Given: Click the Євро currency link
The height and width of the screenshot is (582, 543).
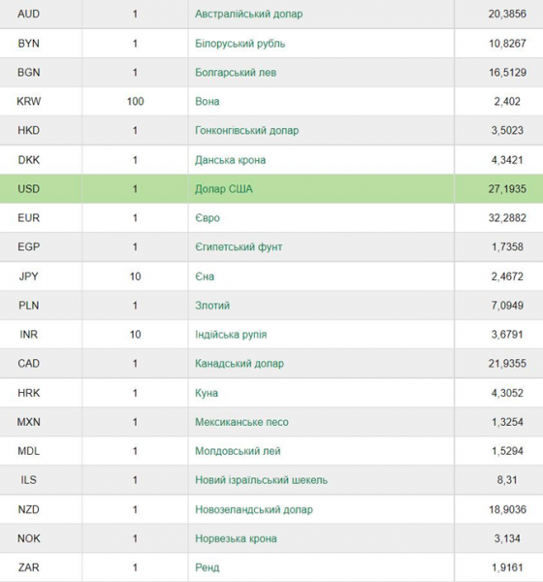Looking at the screenshot, I should tap(208, 218).
